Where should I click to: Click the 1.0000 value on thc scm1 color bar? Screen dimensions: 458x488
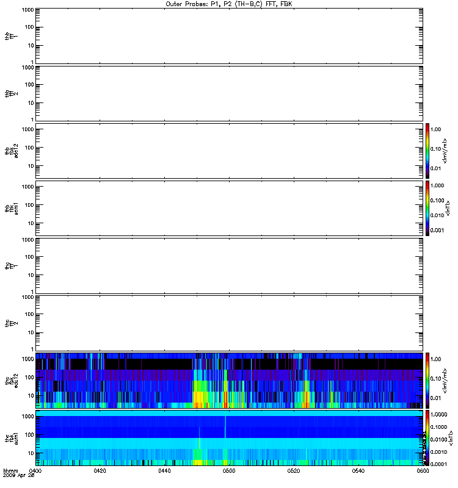pos(438,415)
